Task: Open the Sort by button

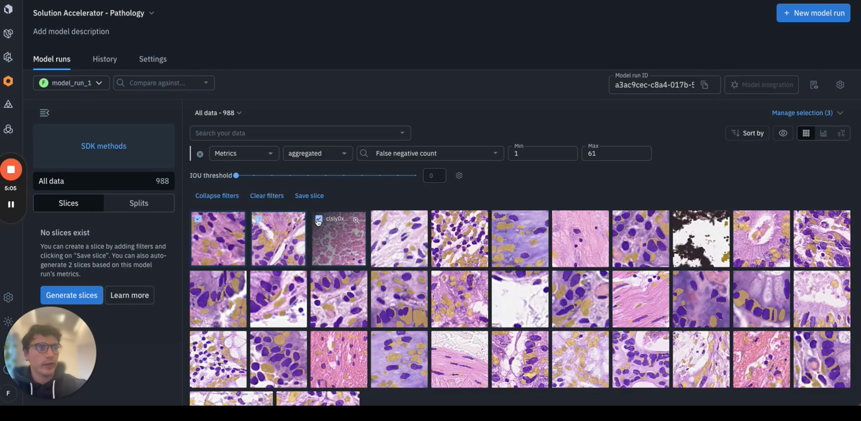Action: pyautogui.click(x=747, y=133)
